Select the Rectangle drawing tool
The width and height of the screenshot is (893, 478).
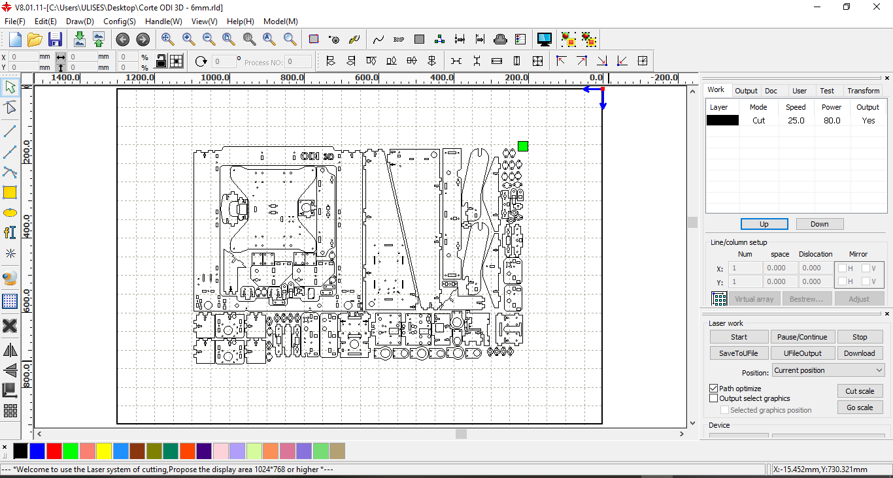10,193
